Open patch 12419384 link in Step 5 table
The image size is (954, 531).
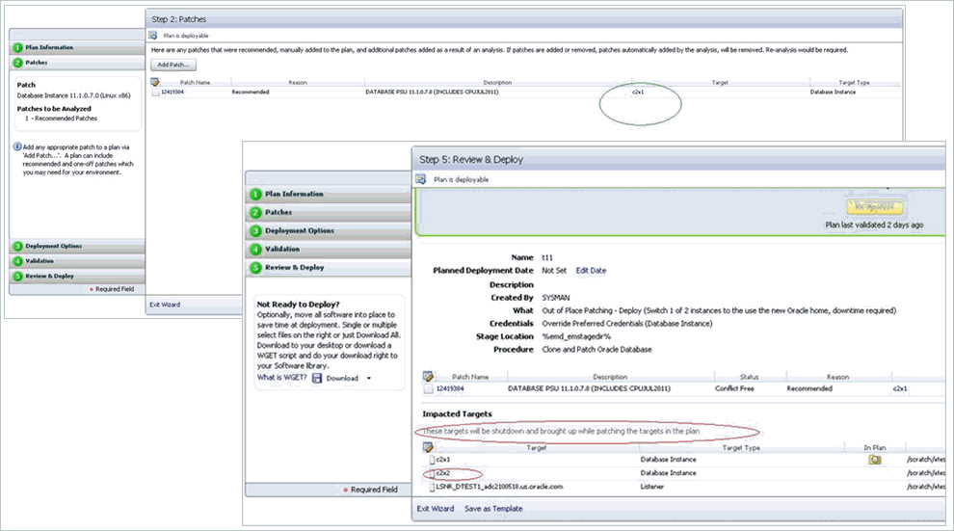(x=450, y=388)
